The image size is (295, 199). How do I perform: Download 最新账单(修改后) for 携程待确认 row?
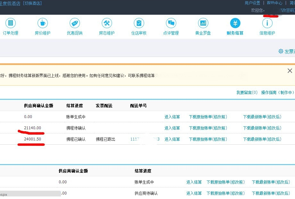[262, 128]
